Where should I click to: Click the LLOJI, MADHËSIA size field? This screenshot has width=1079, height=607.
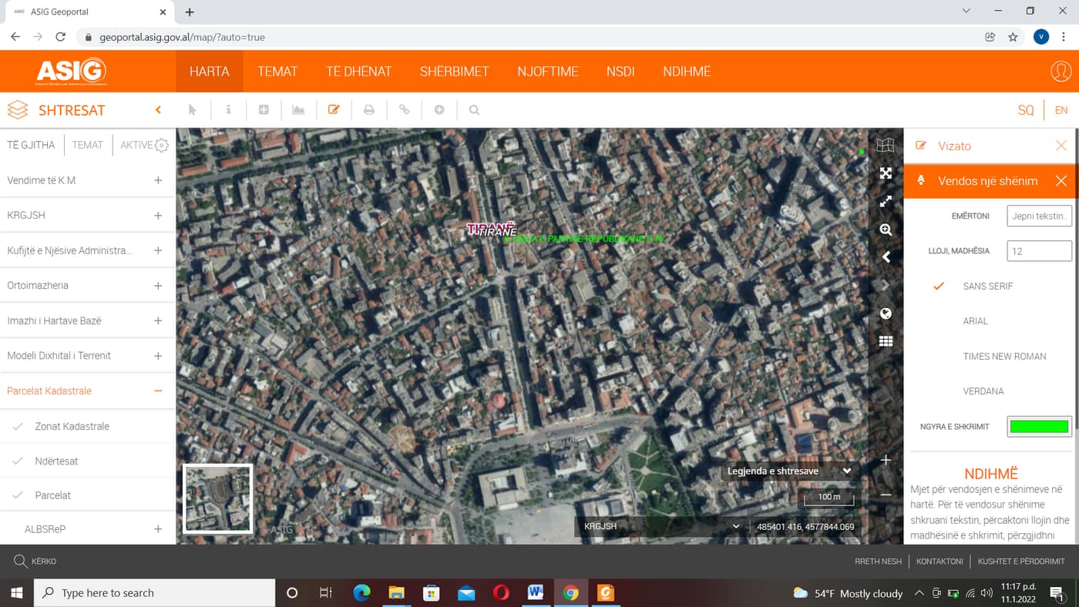point(1039,251)
